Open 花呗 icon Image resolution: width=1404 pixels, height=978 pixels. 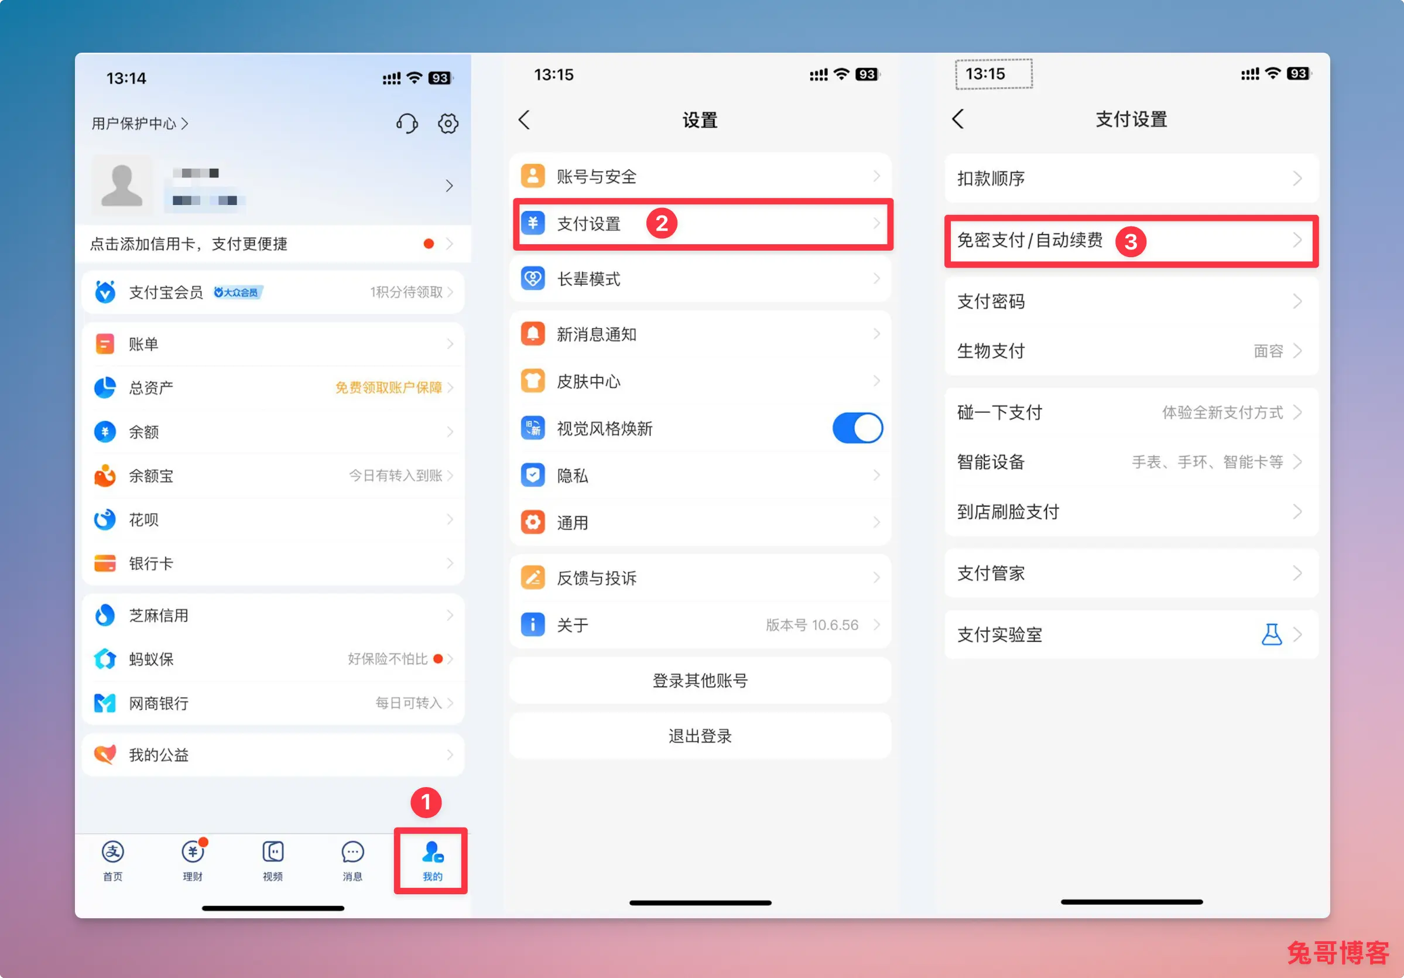point(105,520)
